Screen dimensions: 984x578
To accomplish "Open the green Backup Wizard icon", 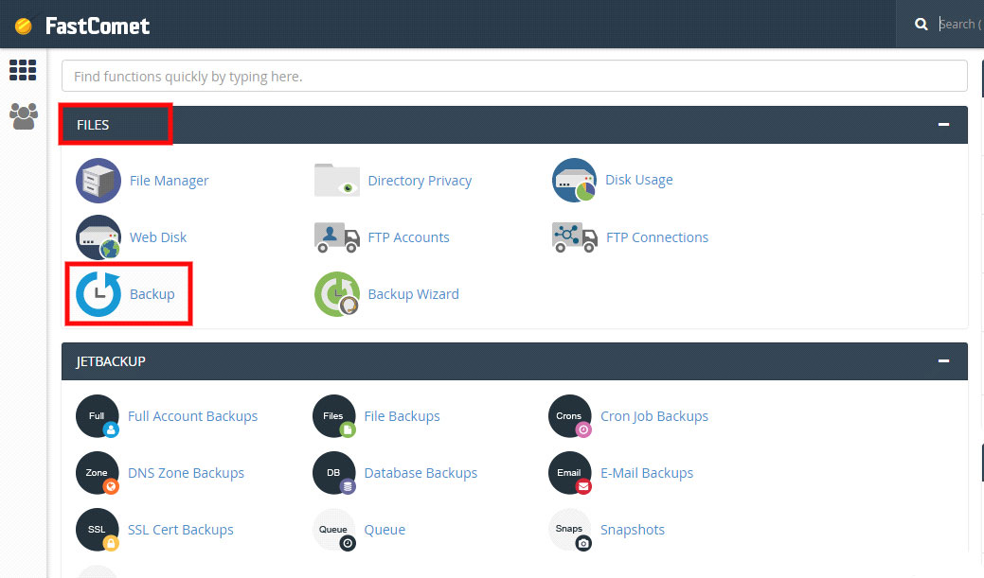I will click(x=337, y=294).
